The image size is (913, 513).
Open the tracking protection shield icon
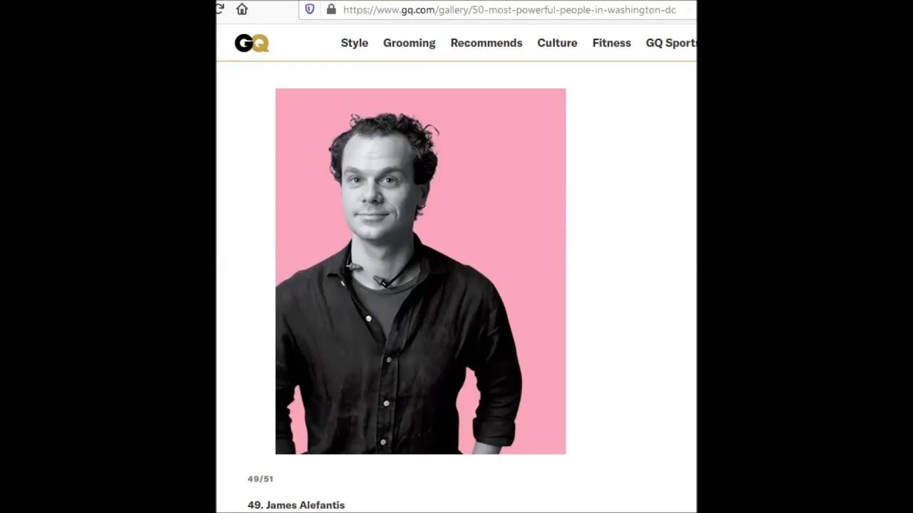click(x=310, y=9)
